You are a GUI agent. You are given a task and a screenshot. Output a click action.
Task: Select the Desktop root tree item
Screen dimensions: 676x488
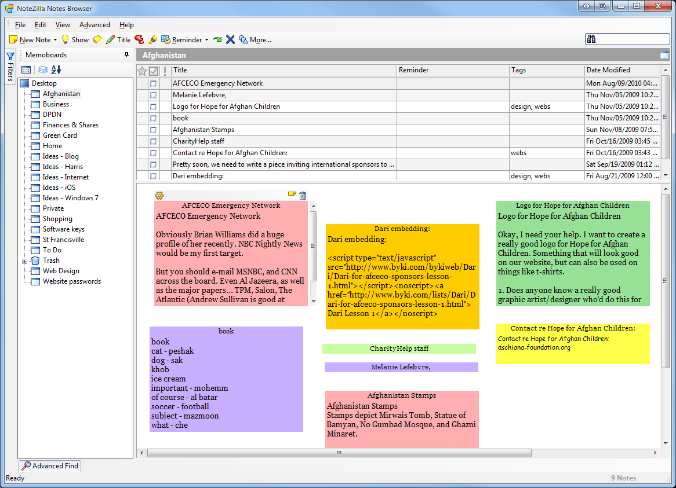(x=44, y=83)
